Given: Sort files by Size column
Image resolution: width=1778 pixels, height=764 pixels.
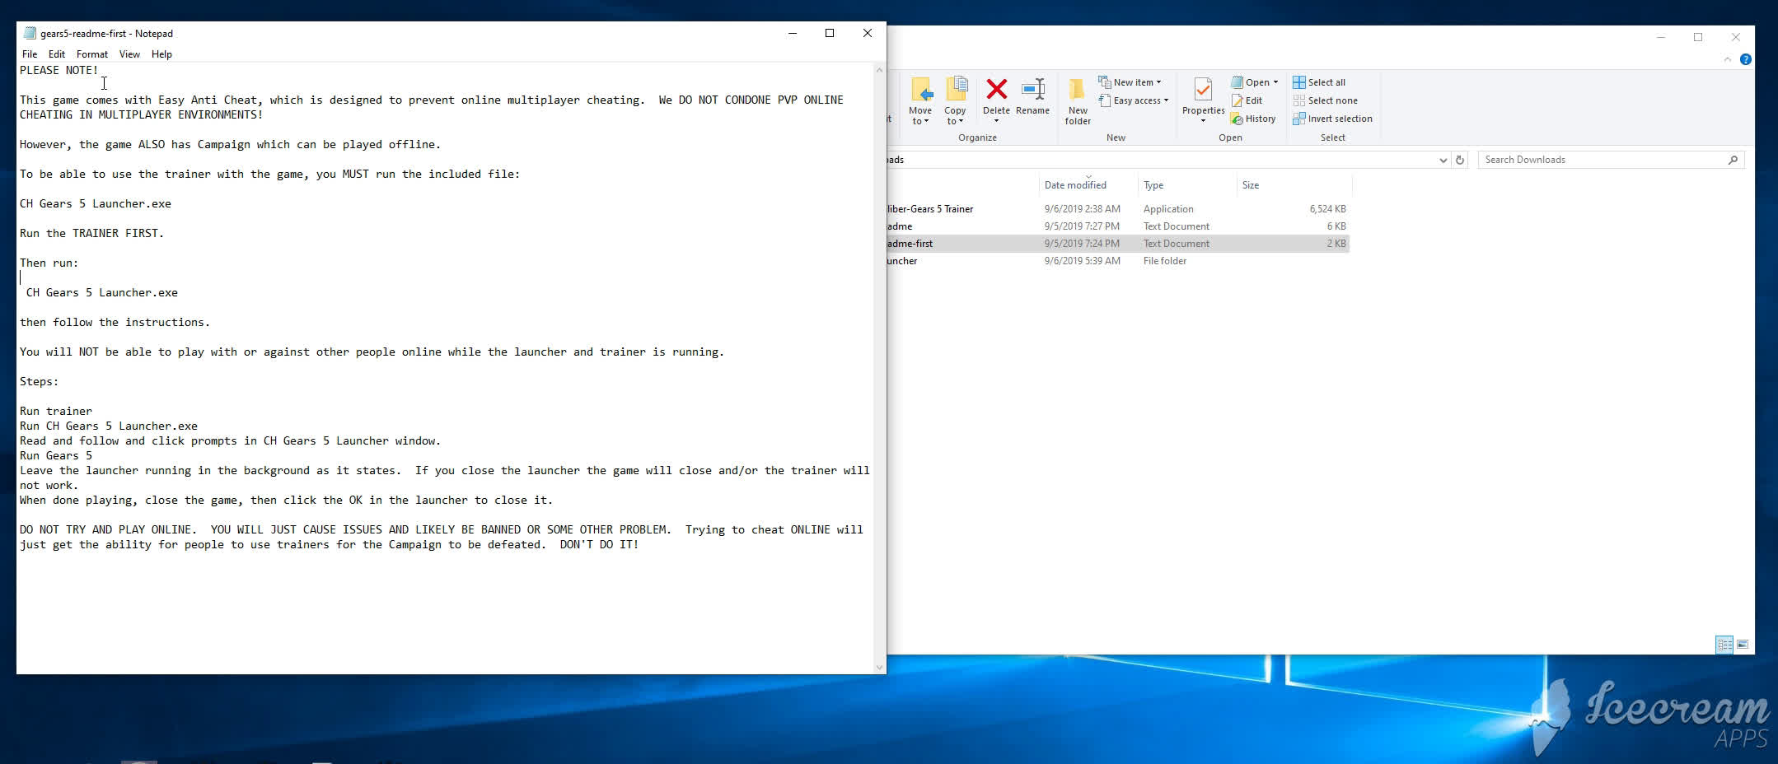Looking at the screenshot, I should click(1294, 185).
